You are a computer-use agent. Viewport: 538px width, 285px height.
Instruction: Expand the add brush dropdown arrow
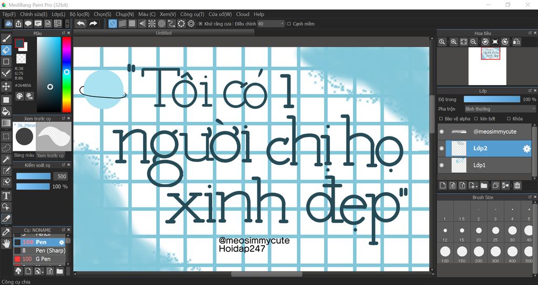pos(43,272)
